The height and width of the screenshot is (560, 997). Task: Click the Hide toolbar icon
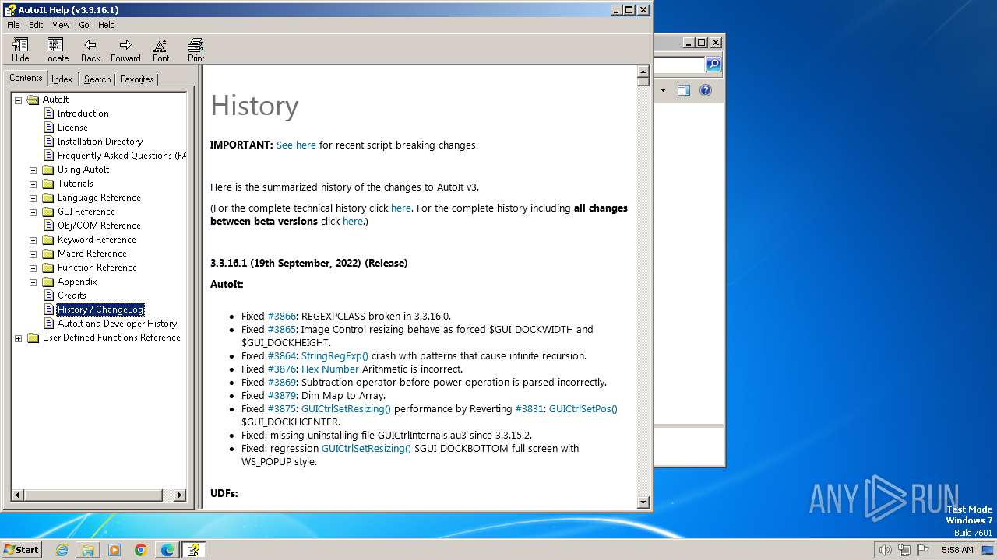point(20,50)
